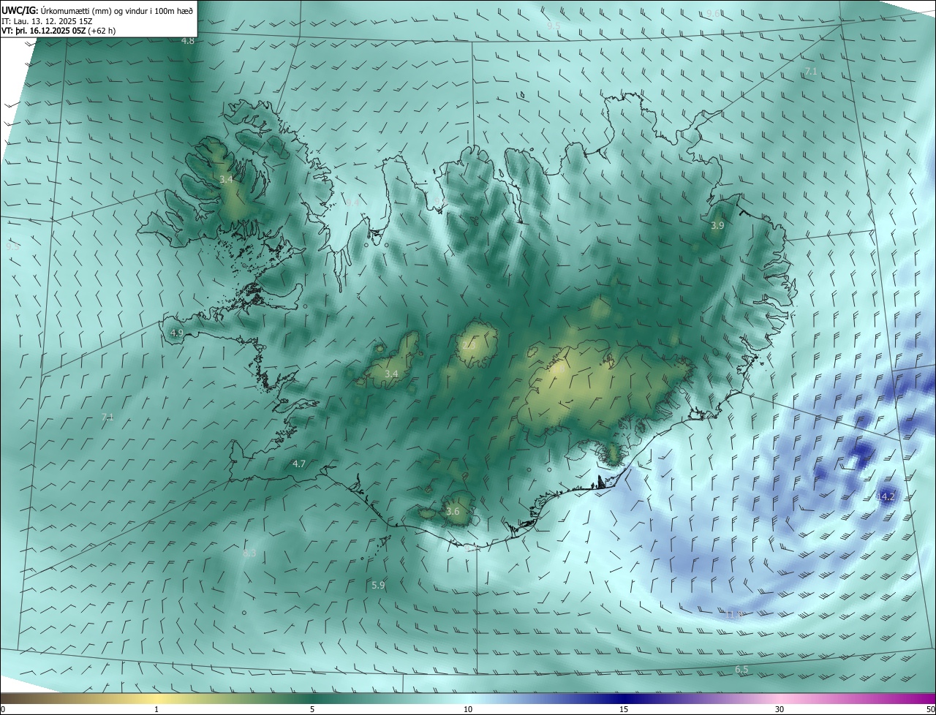Click the '15' tick on the colour scale
Screen dimensions: 936x715
coord(624,709)
